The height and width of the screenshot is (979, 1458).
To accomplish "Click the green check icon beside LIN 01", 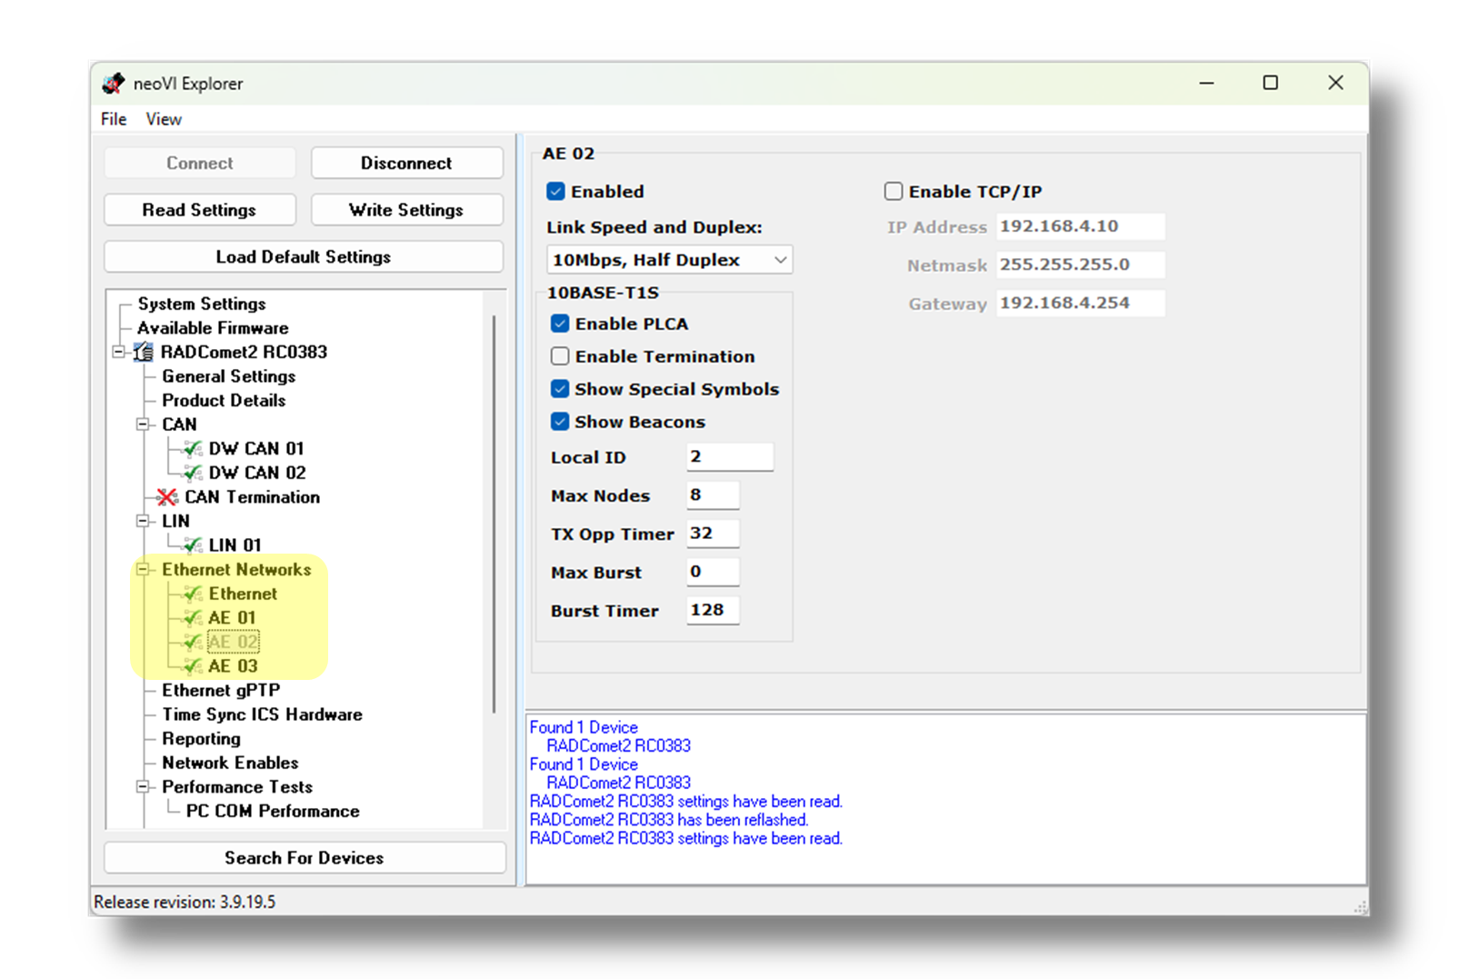I will point(193,545).
